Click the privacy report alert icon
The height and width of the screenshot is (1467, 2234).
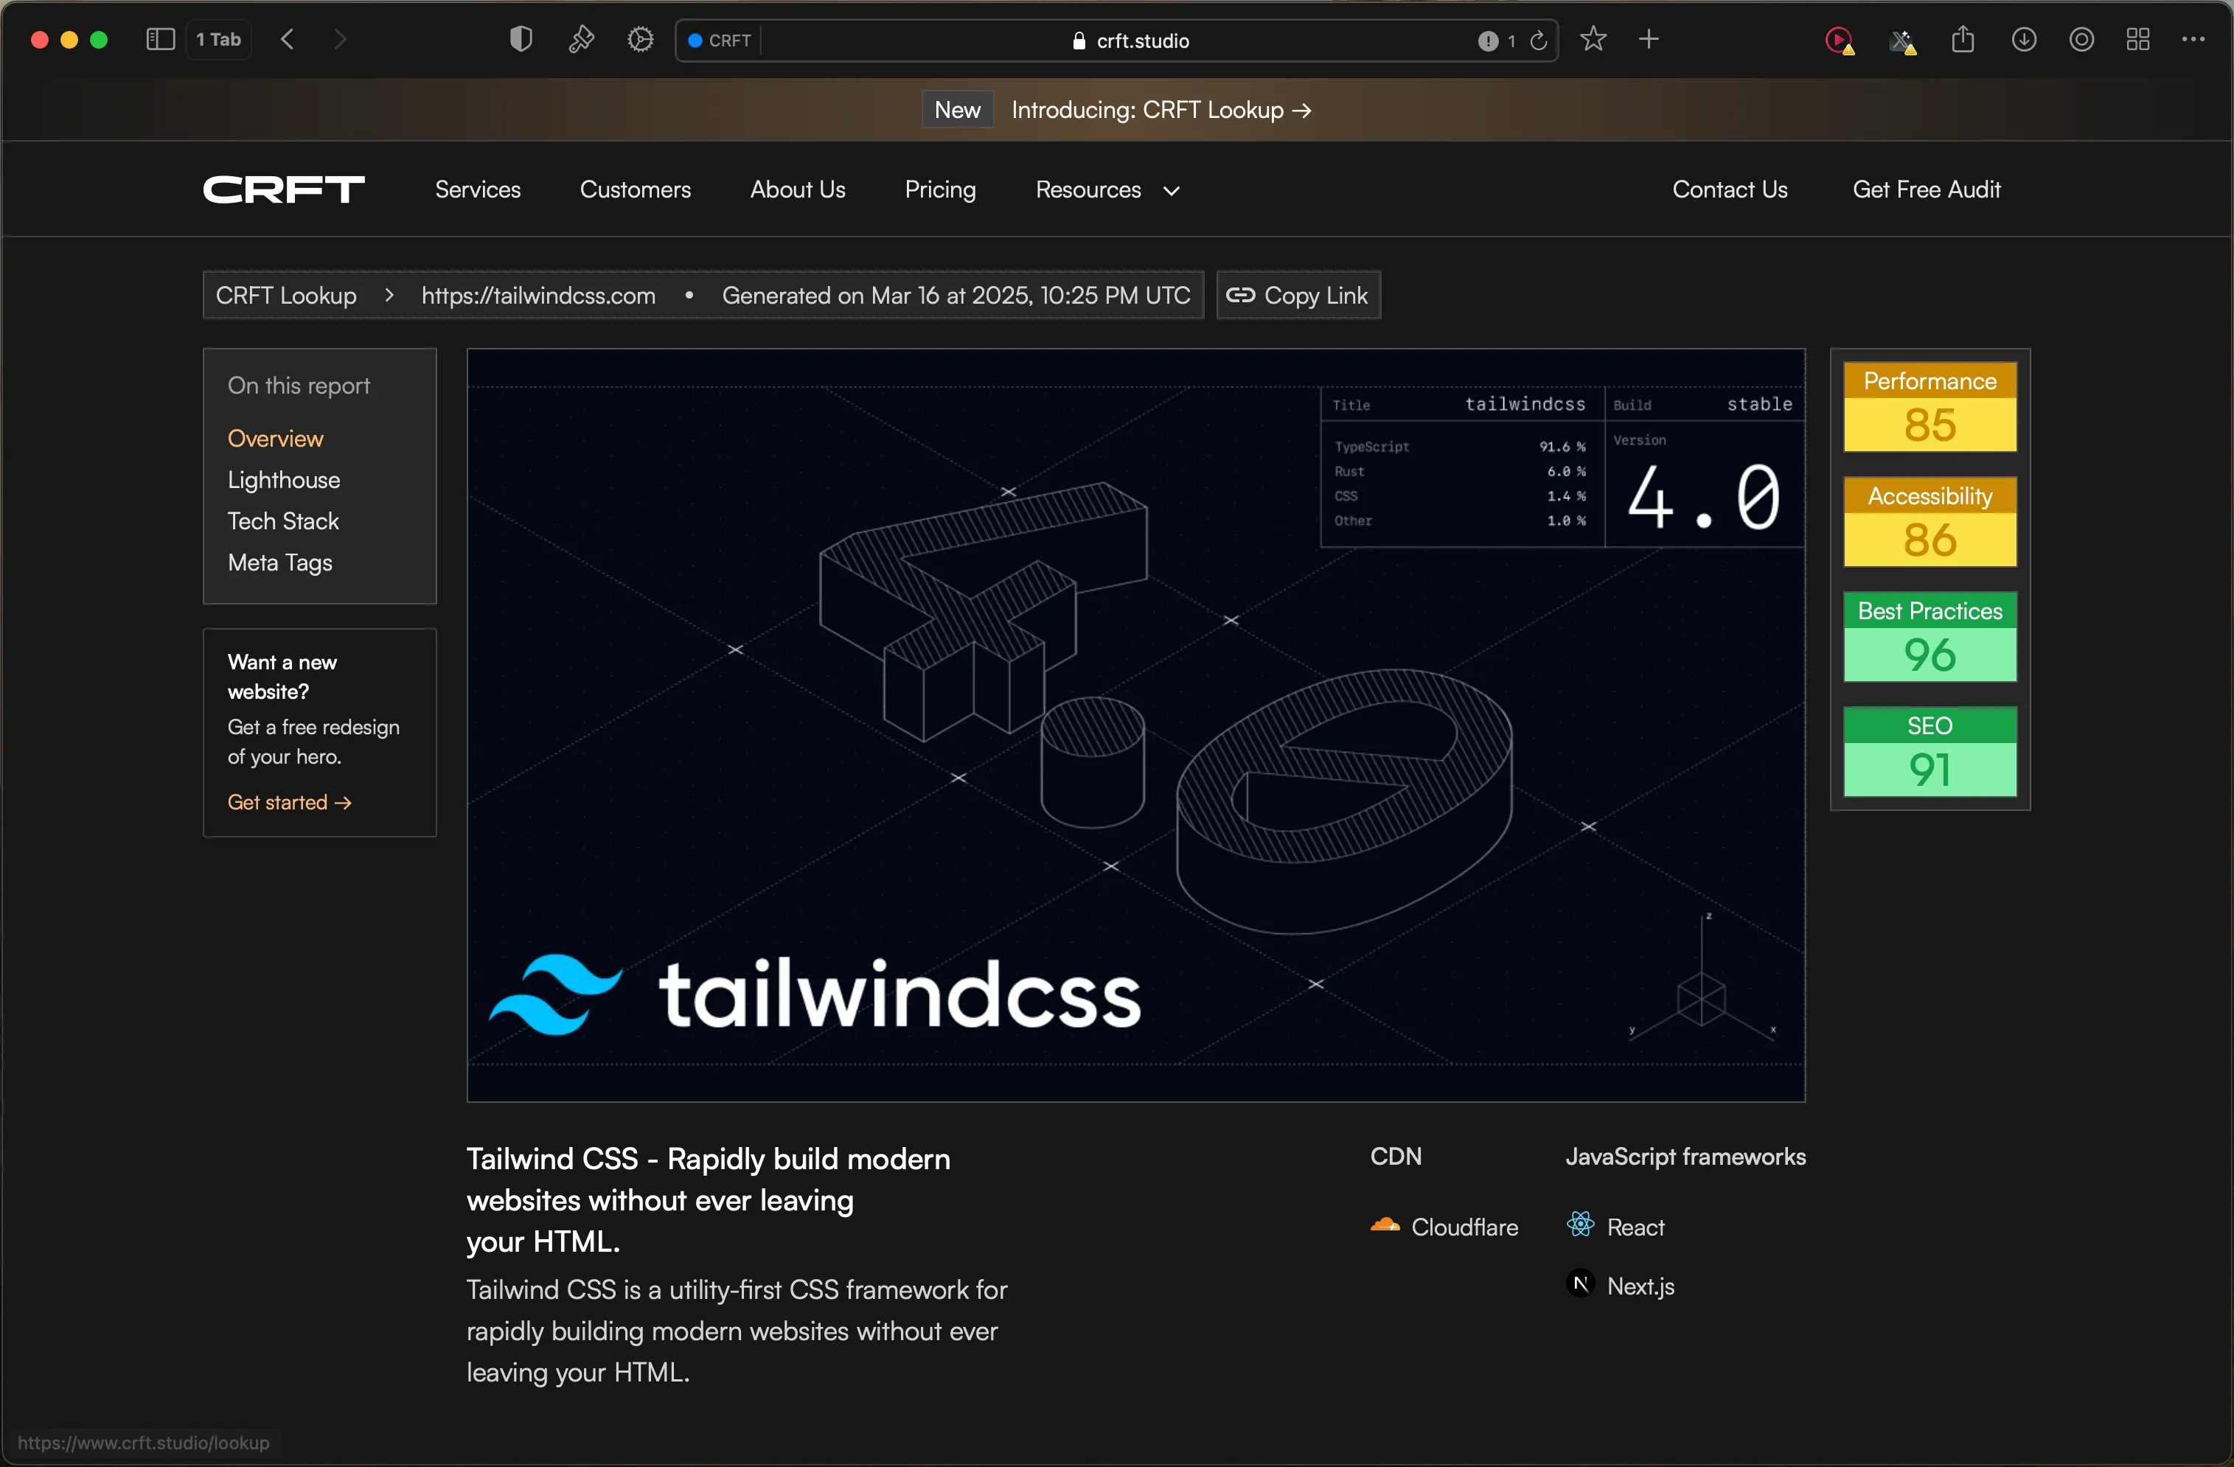1488,41
